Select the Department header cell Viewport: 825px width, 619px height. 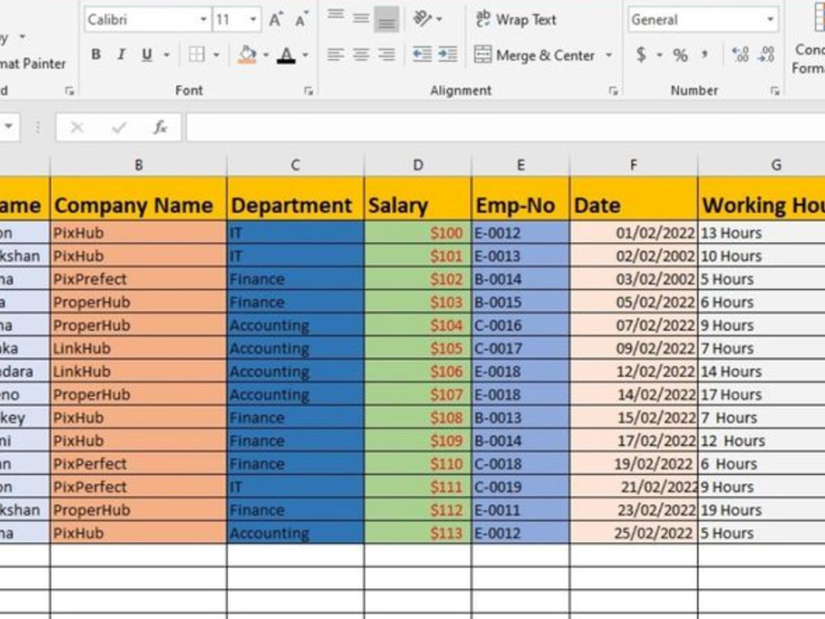[295, 199]
